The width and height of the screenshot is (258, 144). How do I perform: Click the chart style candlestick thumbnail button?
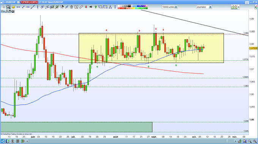tap(234, 7)
